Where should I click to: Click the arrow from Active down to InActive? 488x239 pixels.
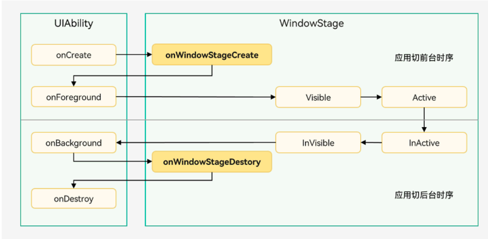[424, 119]
